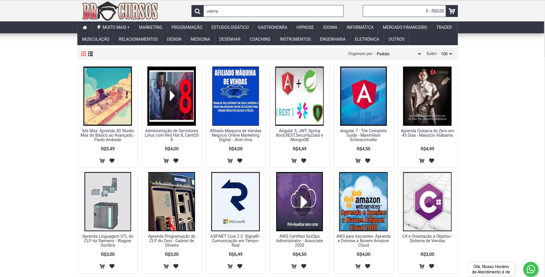Go to the home icon in navigation
The height and width of the screenshot is (277, 545).
coord(85,27)
